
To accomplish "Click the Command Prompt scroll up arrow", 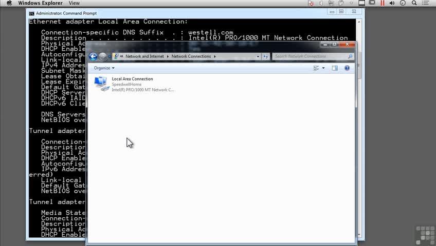I will point(359,22).
